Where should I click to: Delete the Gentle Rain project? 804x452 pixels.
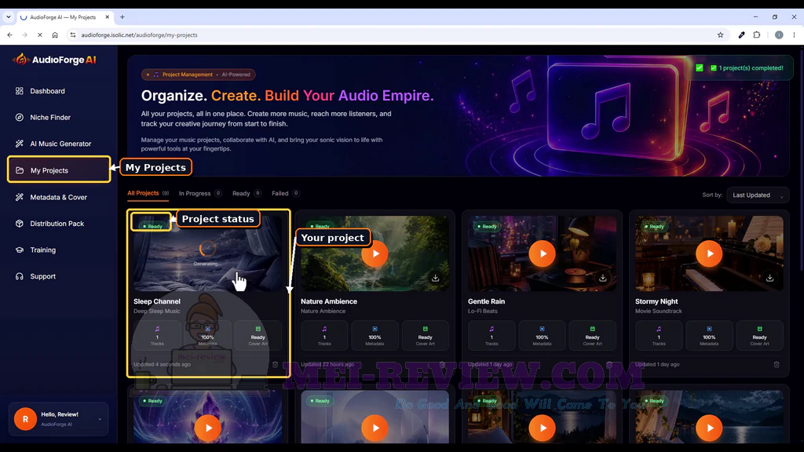point(609,364)
